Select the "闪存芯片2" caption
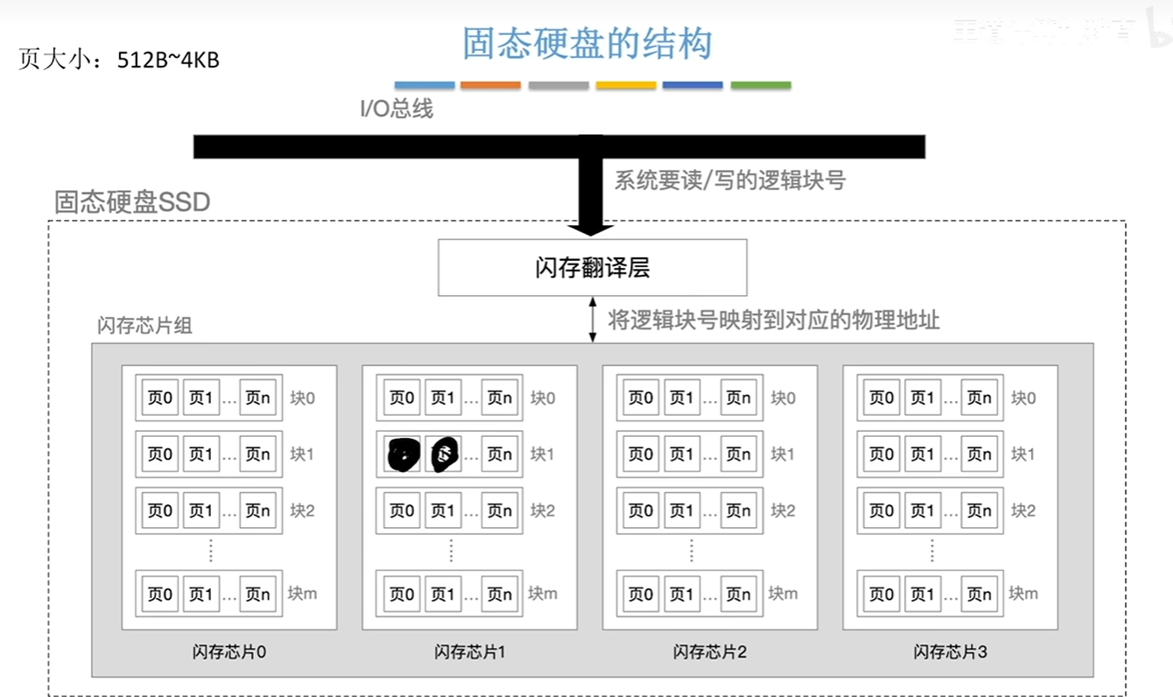 pyautogui.click(x=710, y=652)
